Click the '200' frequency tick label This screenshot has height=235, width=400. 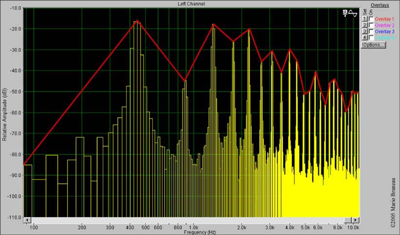click(x=82, y=227)
